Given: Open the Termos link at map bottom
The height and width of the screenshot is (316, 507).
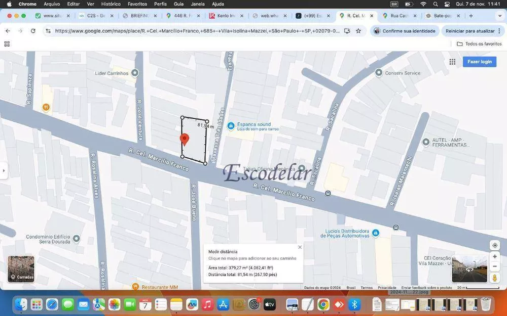Looking at the screenshot, I should coord(367,288).
